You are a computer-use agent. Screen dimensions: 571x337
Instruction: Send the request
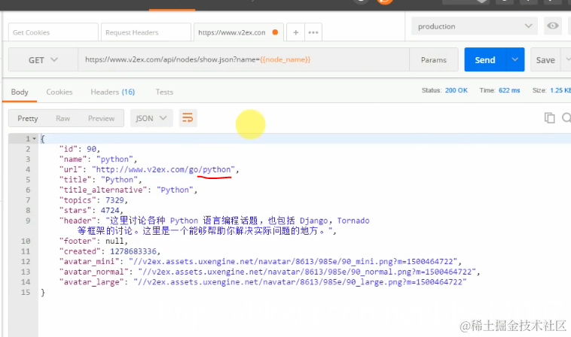484,60
